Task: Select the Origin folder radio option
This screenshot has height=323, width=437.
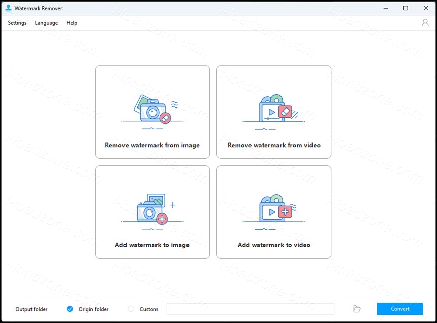Action: pyautogui.click(x=70, y=309)
